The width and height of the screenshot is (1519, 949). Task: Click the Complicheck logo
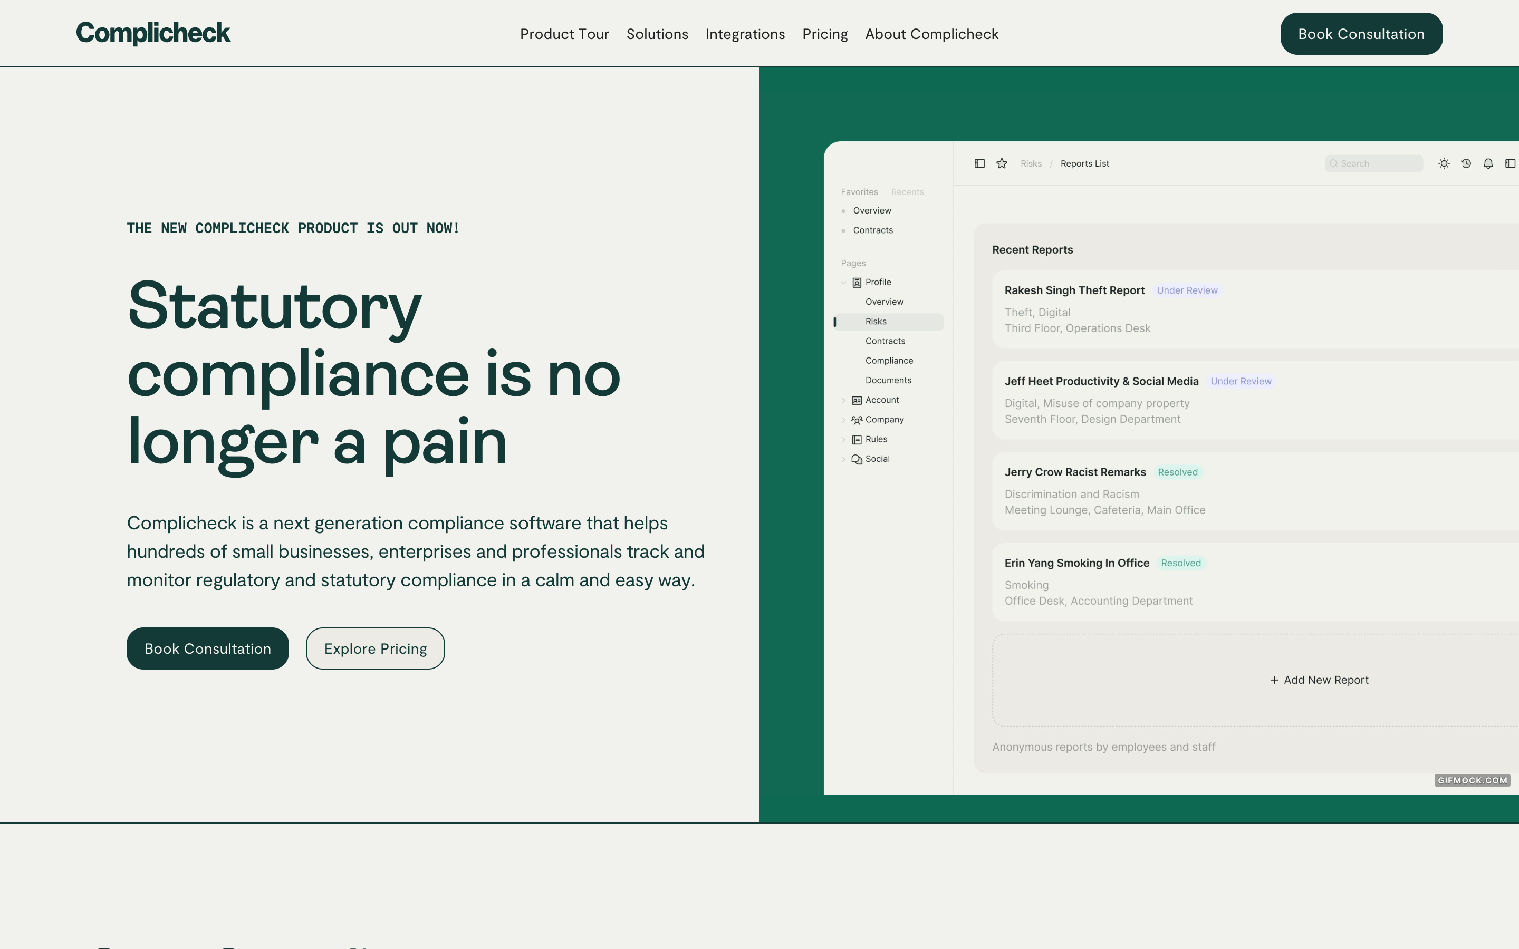153,33
